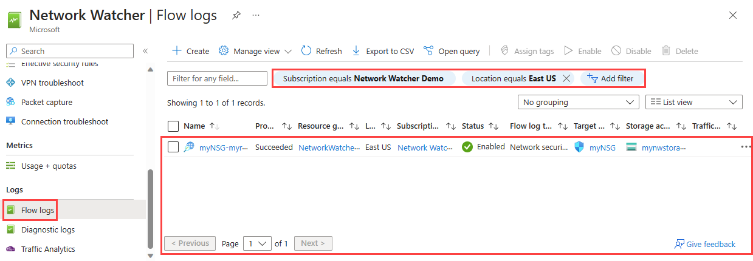Sort by Resource group column arrows
The height and width of the screenshot is (261, 753).
[x=354, y=126]
